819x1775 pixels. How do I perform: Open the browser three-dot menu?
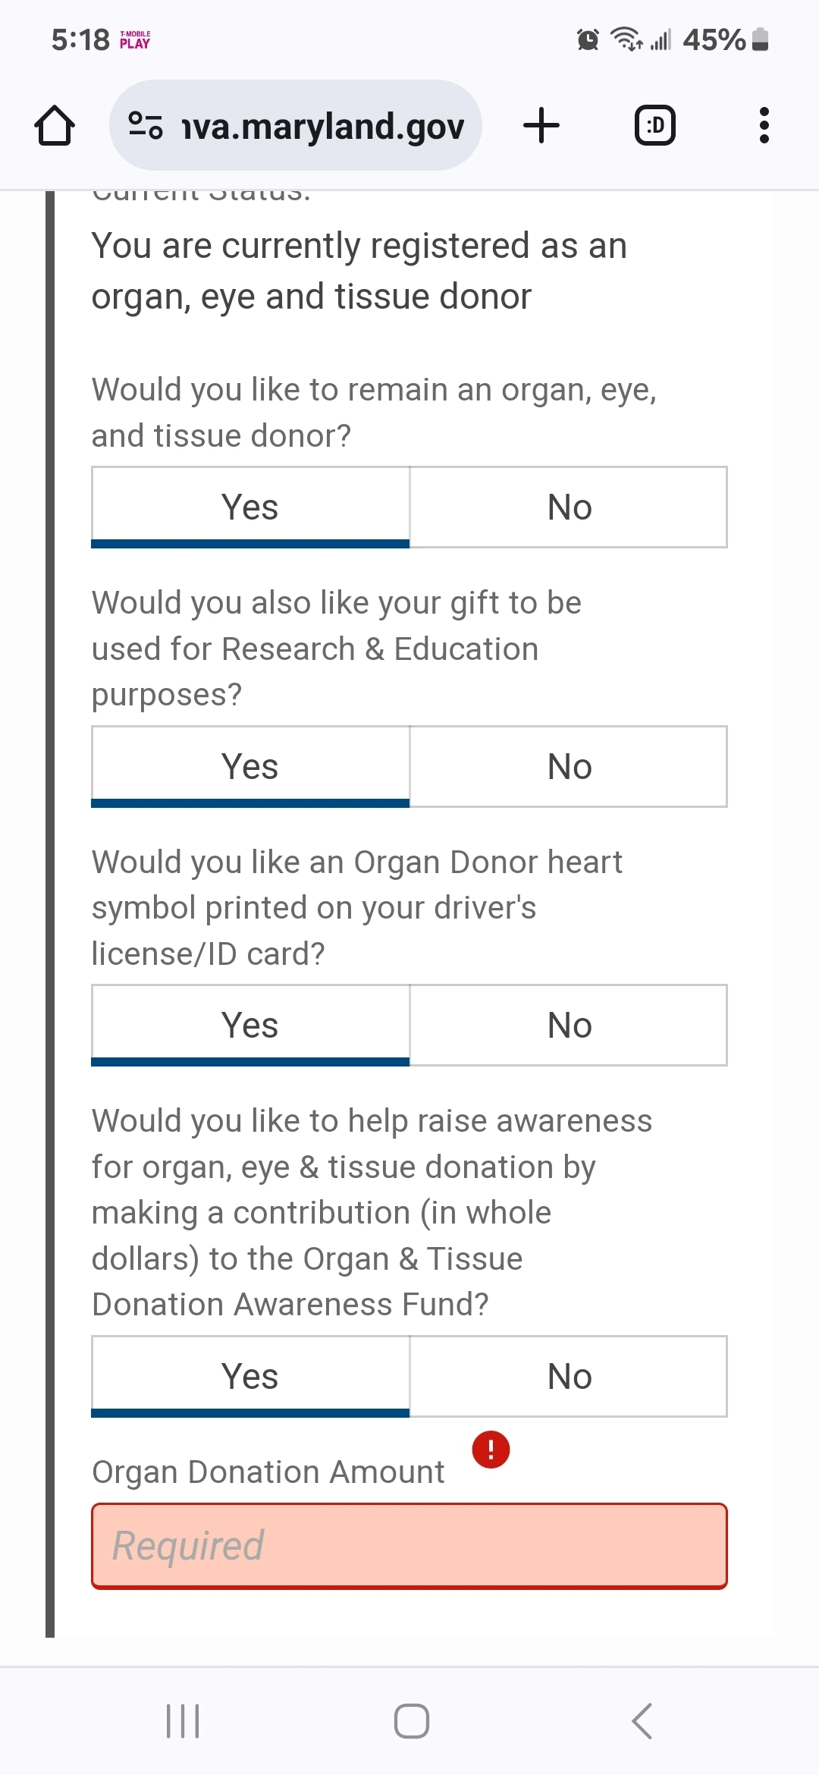(x=764, y=125)
